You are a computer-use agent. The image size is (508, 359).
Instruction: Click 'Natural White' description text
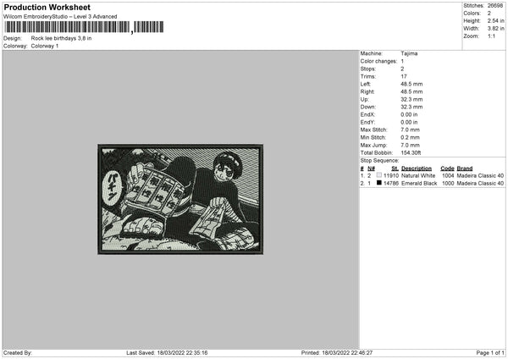[418, 175]
